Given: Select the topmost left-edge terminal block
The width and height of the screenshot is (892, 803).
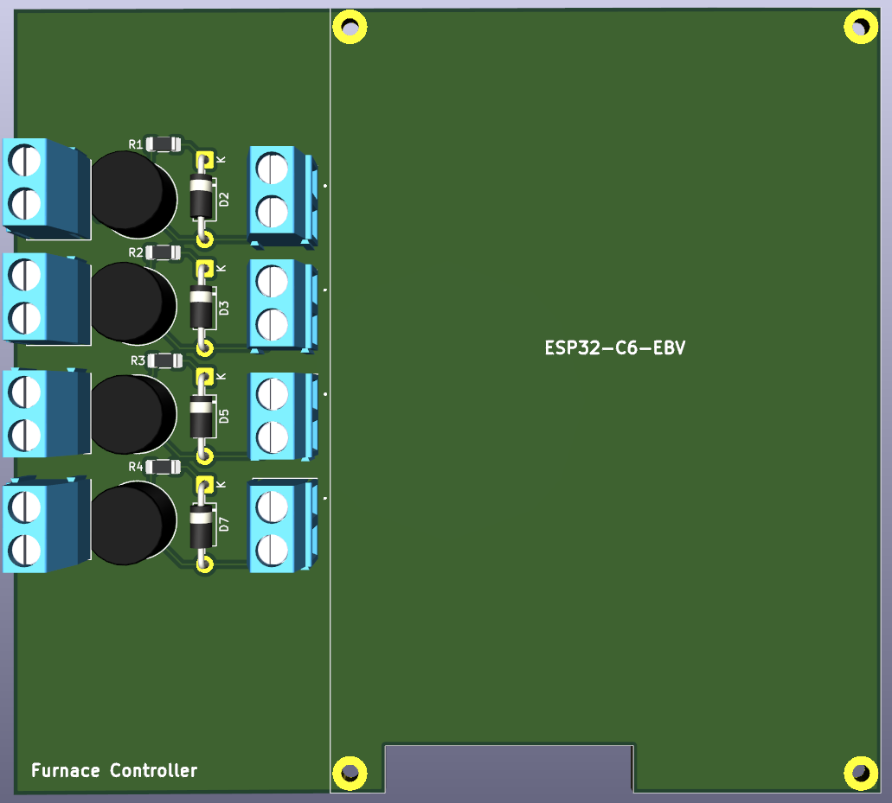Looking at the screenshot, I should pos(43,186).
